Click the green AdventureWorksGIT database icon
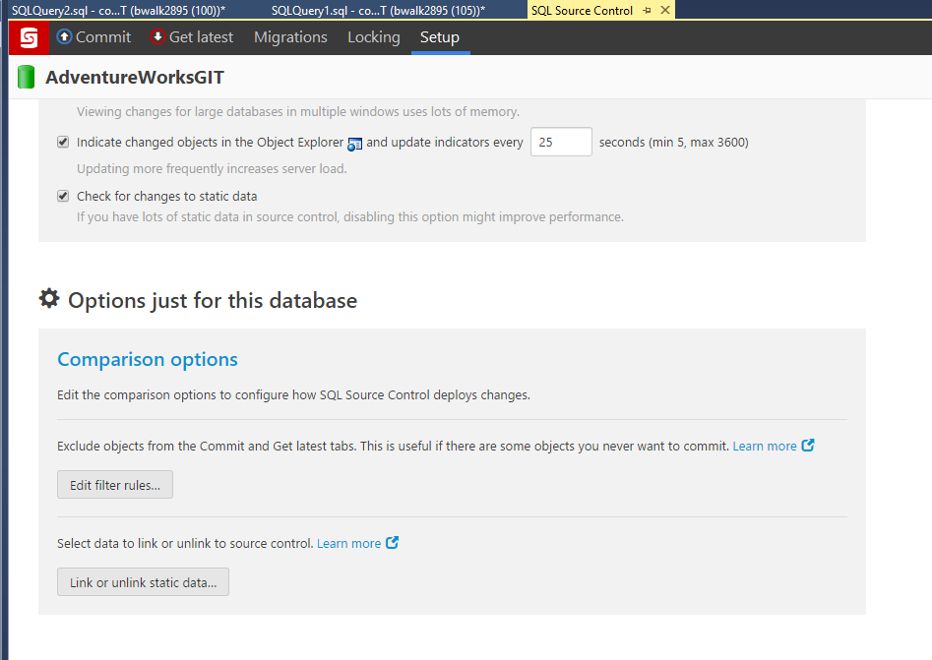The image size is (932, 660). 27,78
